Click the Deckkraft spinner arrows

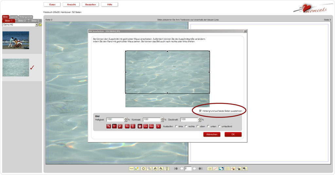pyautogui.click(x=200, y=120)
